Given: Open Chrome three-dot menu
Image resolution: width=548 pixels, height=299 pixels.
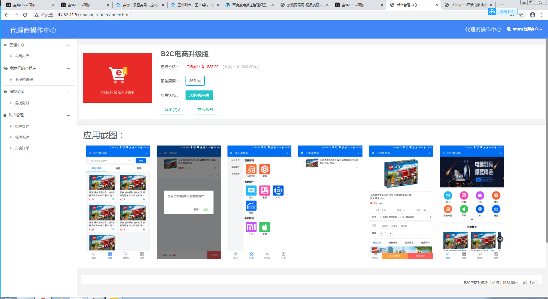Looking at the screenshot, I should (x=542, y=15).
